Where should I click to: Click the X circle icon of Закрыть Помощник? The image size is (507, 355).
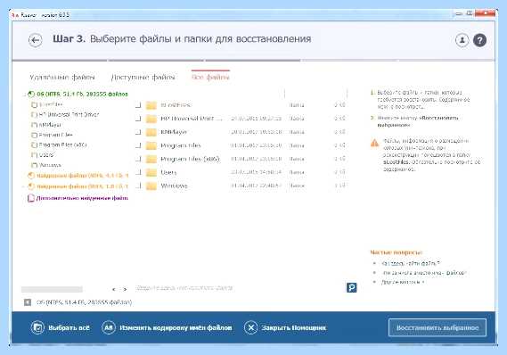pyautogui.click(x=250, y=327)
